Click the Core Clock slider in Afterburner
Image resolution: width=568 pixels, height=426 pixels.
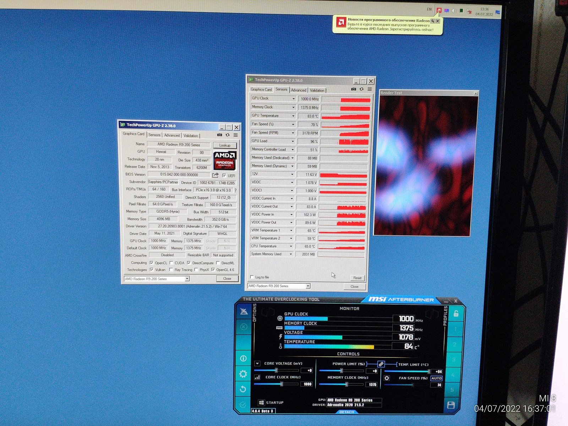(277, 384)
